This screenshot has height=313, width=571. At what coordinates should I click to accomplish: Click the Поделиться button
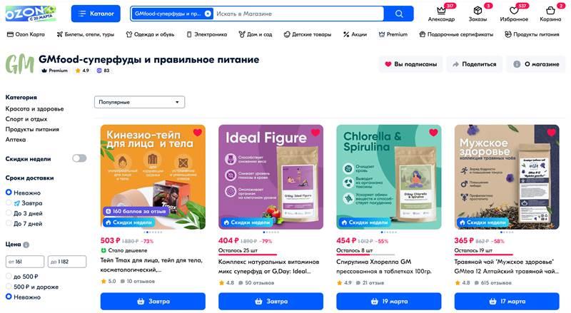[x=475, y=64]
